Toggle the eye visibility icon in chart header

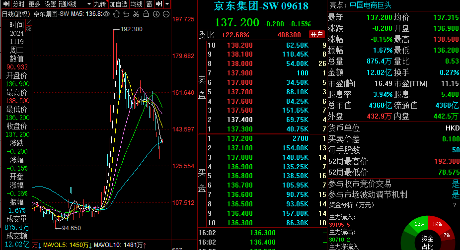(106, 14)
